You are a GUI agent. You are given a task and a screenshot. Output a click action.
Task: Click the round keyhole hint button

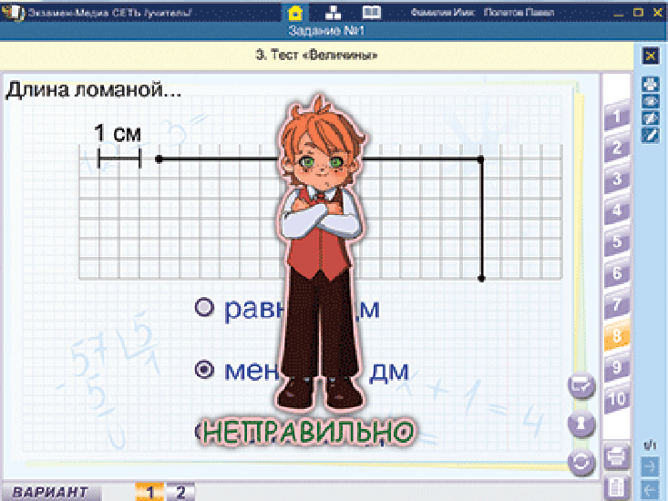click(x=581, y=424)
